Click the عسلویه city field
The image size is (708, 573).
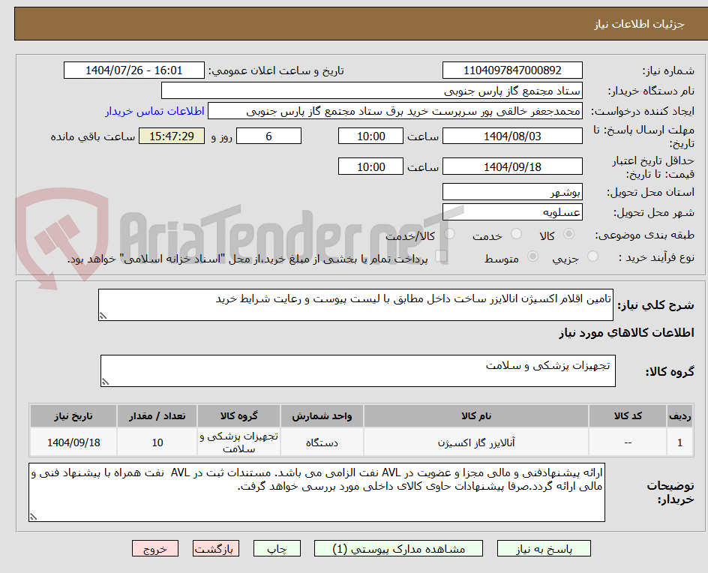pyautogui.click(x=512, y=212)
